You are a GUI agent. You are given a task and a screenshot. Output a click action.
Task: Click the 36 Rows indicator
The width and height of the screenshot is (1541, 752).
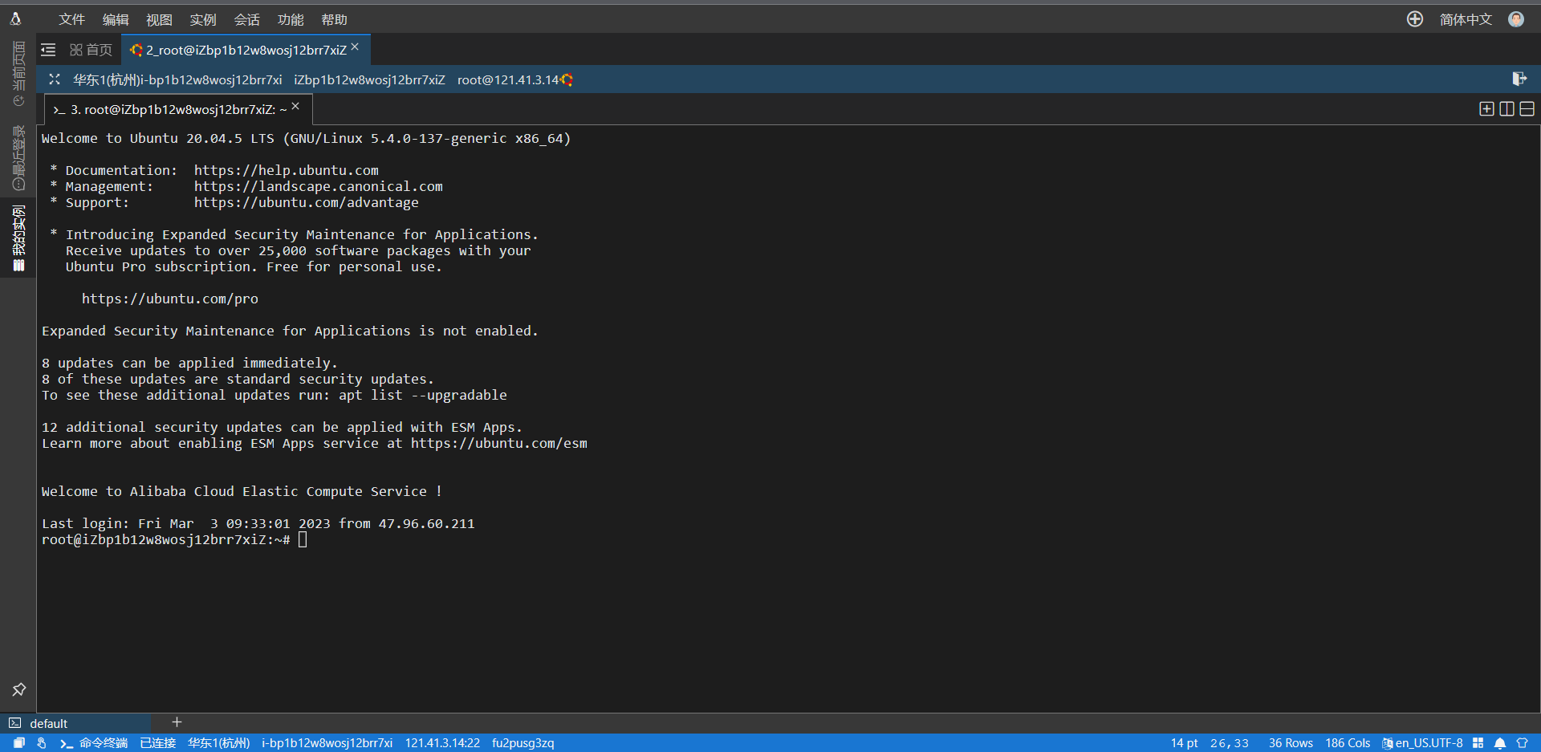pos(1291,743)
